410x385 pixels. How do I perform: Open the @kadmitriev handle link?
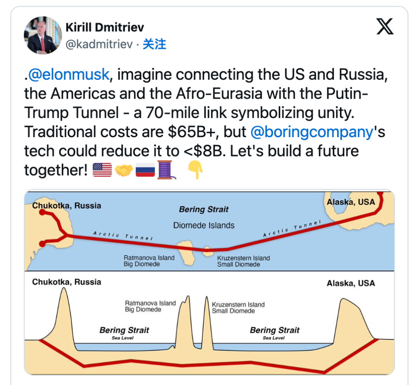[x=98, y=44]
